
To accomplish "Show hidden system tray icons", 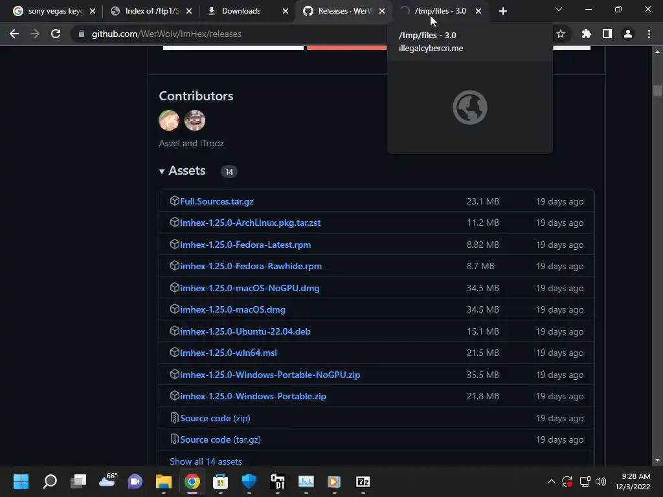I will click(552, 481).
